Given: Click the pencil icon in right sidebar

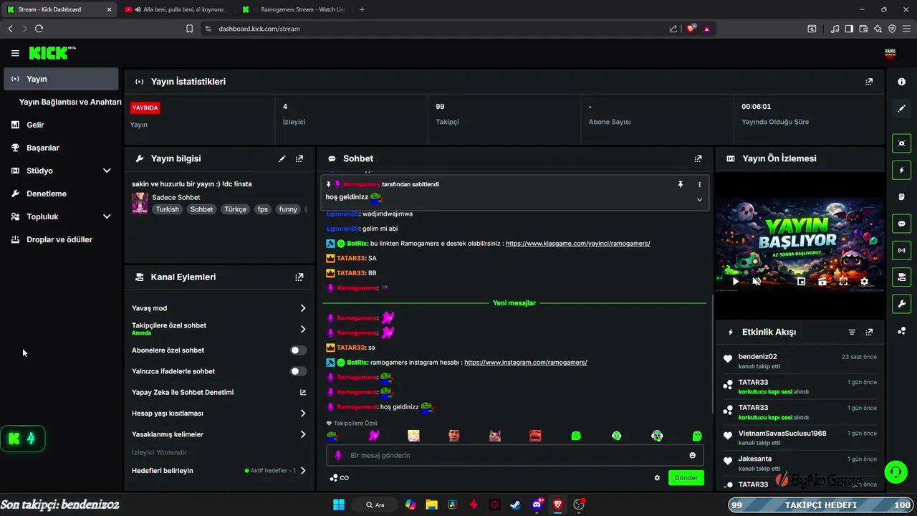Looking at the screenshot, I should click(x=901, y=108).
